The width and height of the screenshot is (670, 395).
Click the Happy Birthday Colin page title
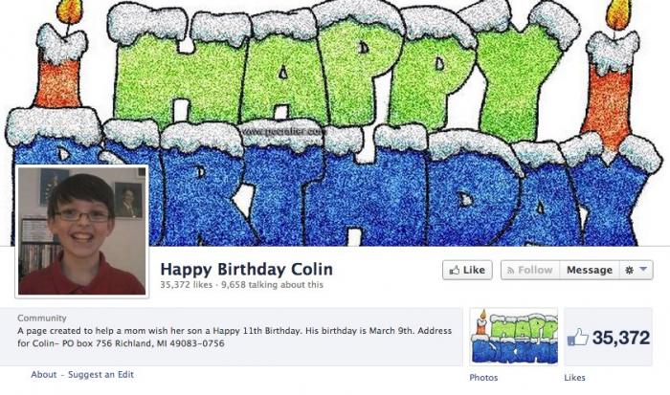247,270
